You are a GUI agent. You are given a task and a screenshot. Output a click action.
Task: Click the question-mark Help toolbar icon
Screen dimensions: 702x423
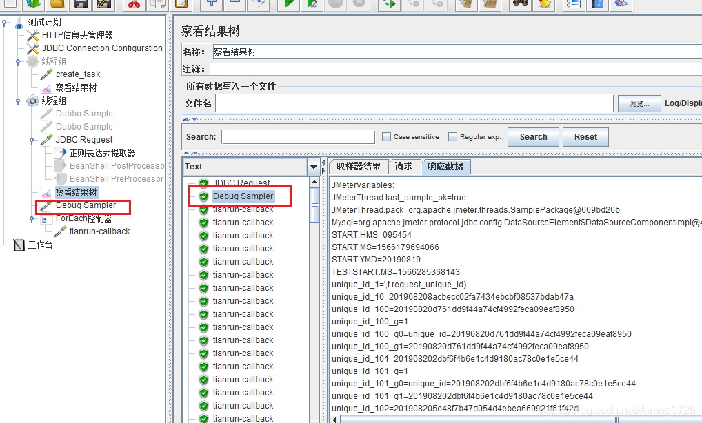pos(598,4)
